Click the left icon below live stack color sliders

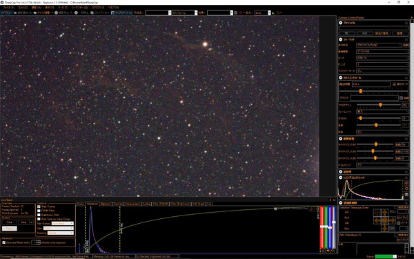[x=323, y=251]
